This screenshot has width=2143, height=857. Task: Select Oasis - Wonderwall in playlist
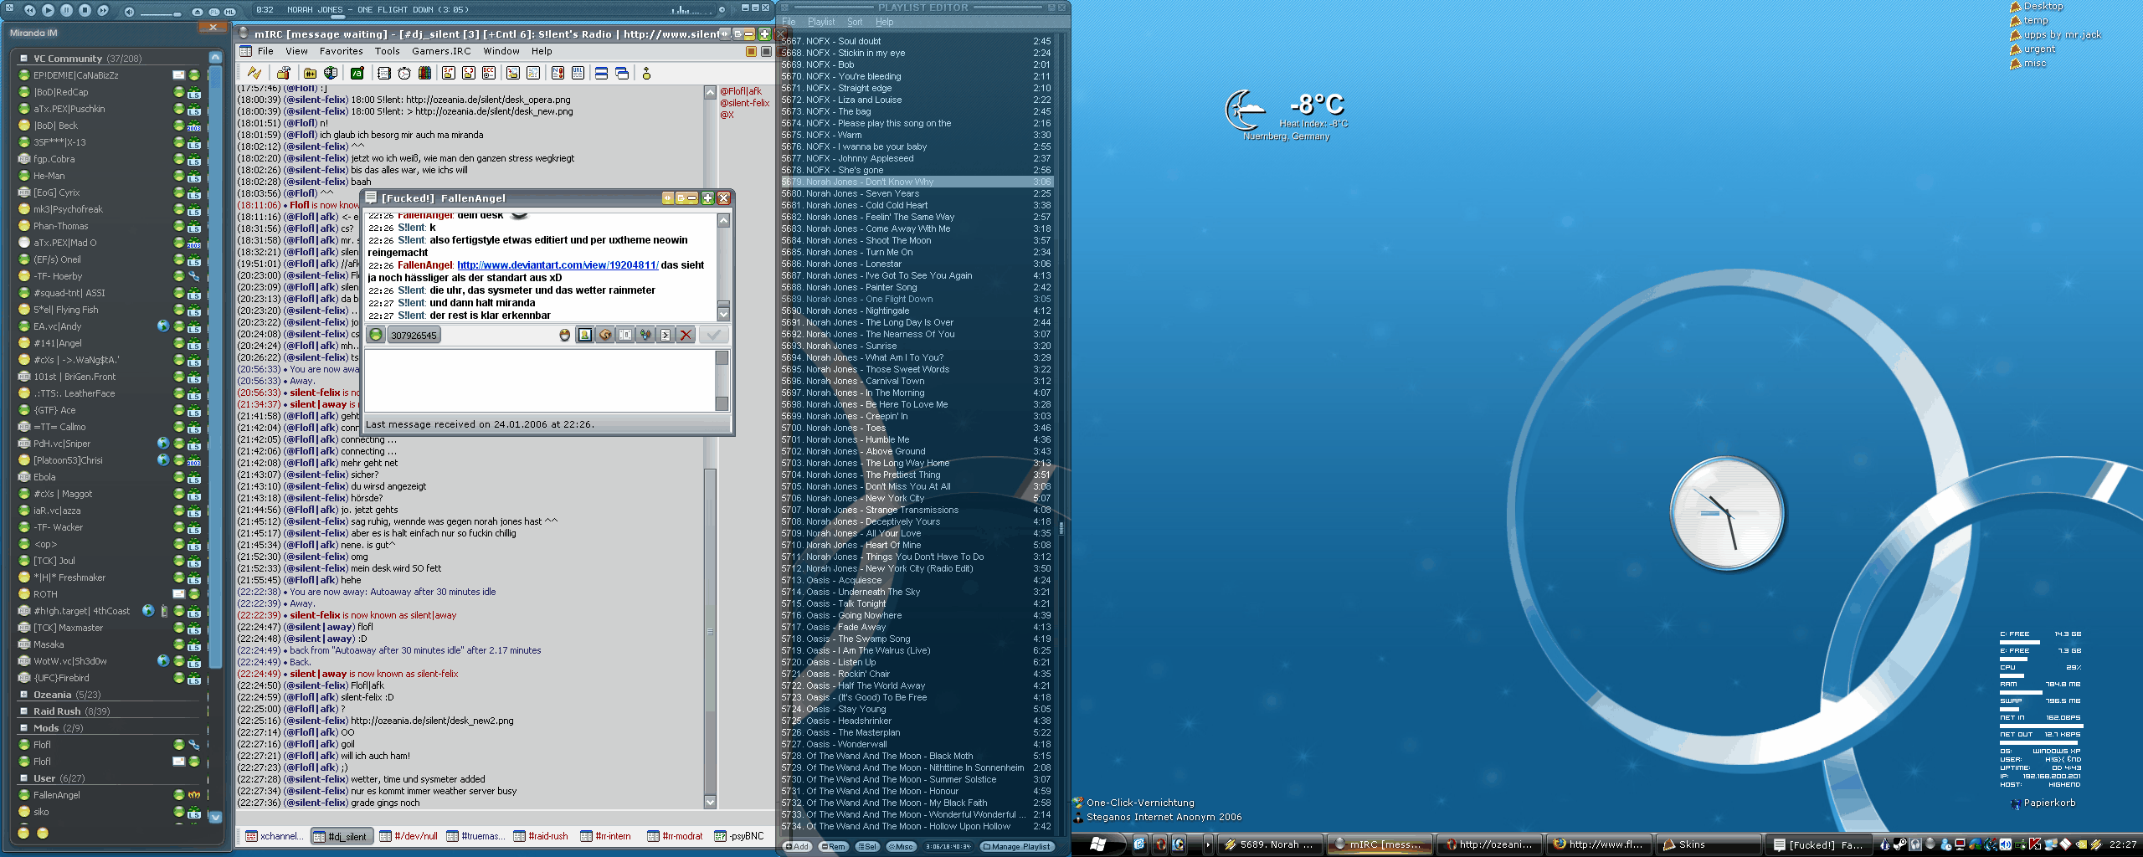pyautogui.click(x=917, y=744)
